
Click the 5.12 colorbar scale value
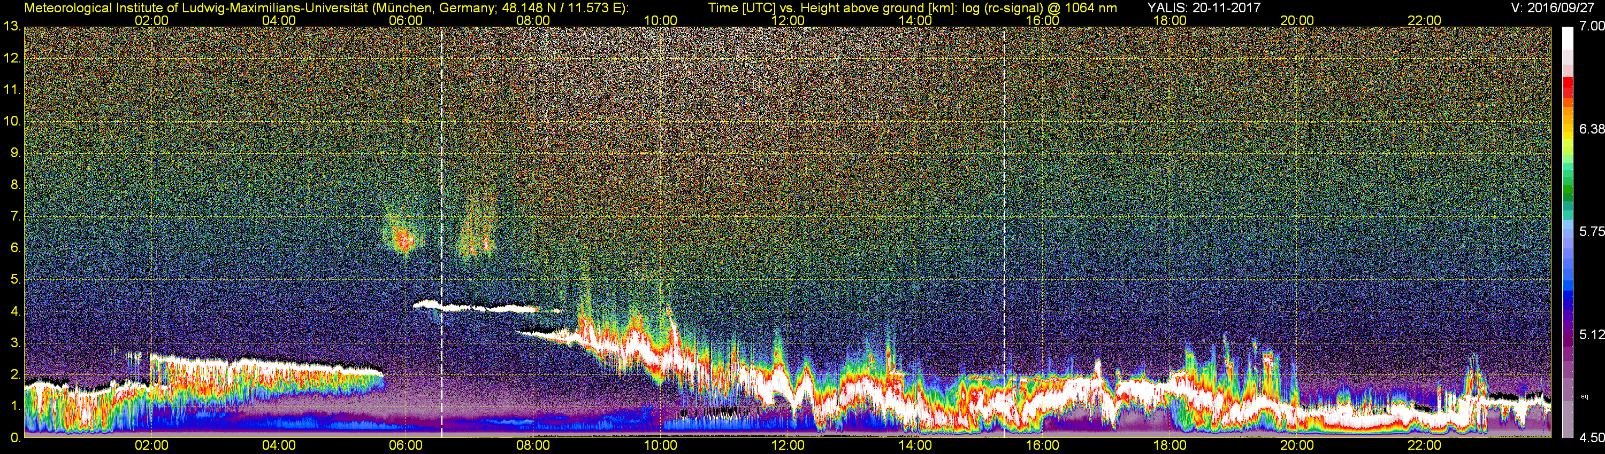(x=1591, y=334)
